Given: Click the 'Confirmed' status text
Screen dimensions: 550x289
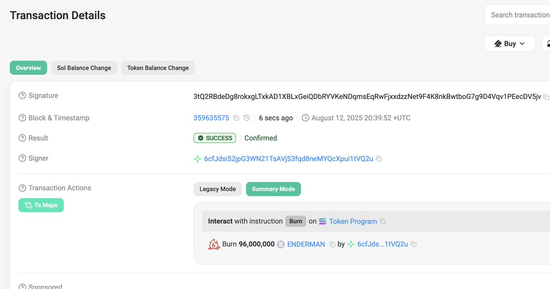Looking at the screenshot, I should coord(261,138).
